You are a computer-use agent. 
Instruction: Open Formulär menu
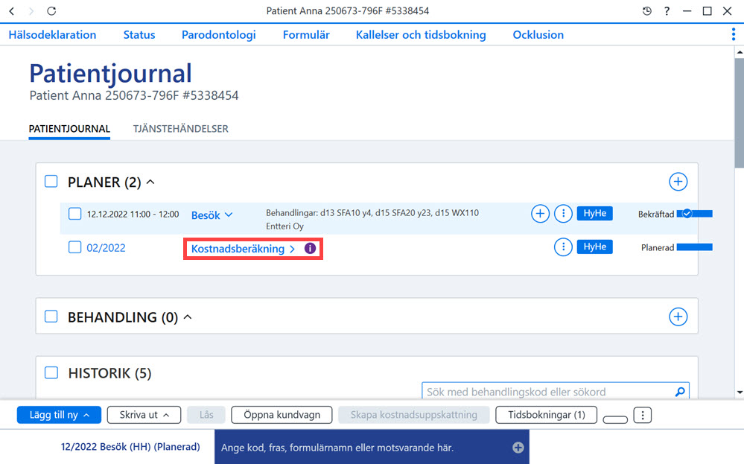[306, 35]
